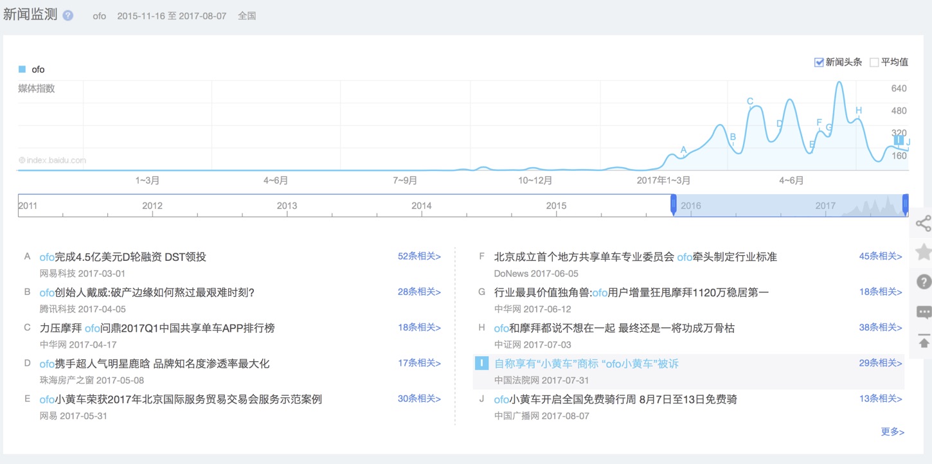
Task: Open headline 北京成立首个地方共享单车专业委员会
Action: 636,257
